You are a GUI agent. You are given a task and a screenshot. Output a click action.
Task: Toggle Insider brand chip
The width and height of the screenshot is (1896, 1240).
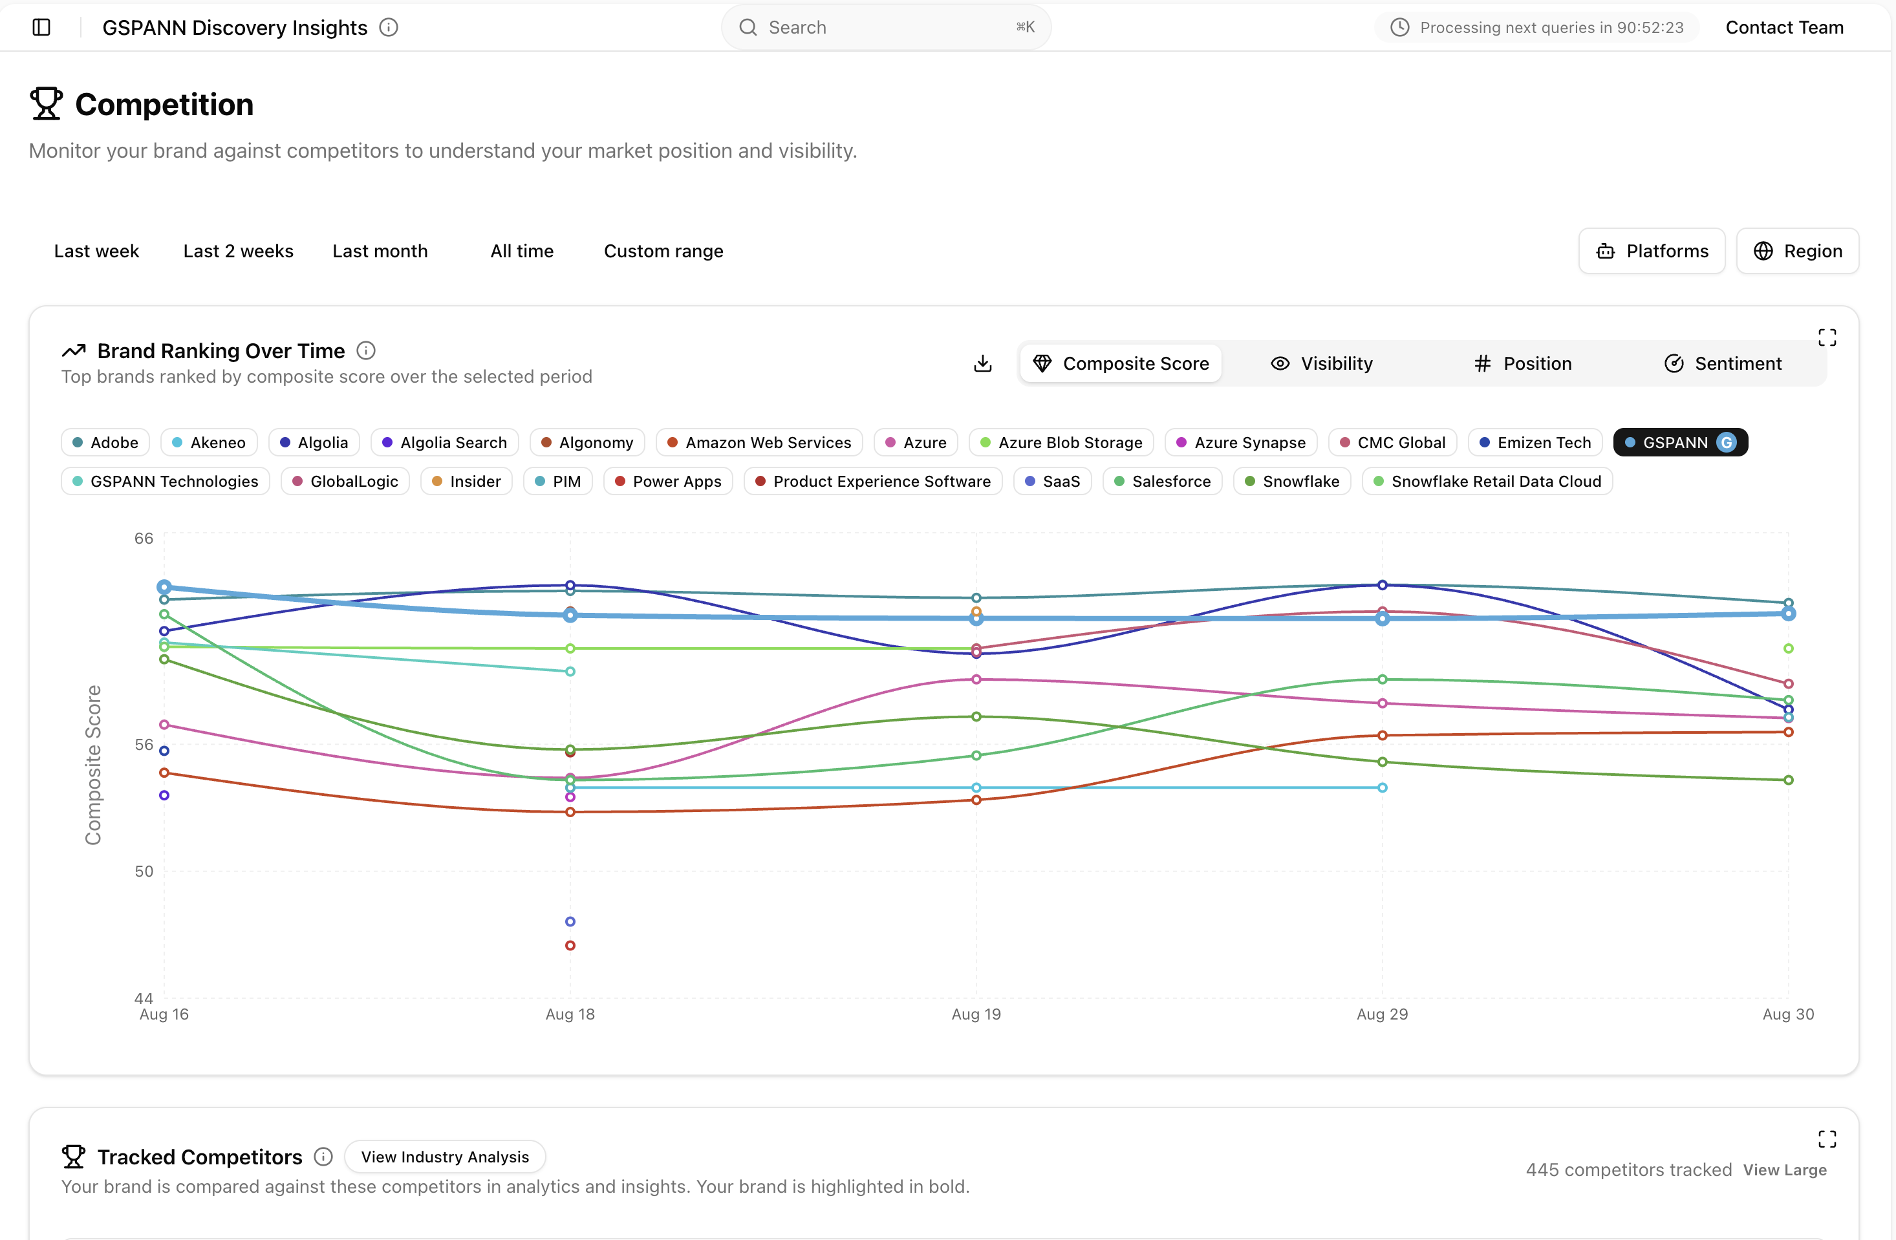click(466, 482)
